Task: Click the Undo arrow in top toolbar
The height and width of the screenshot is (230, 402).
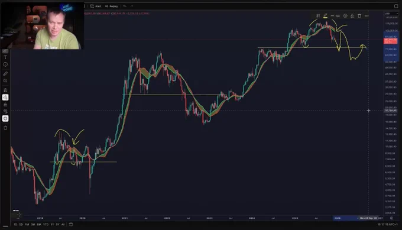Action: coord(125,6)
